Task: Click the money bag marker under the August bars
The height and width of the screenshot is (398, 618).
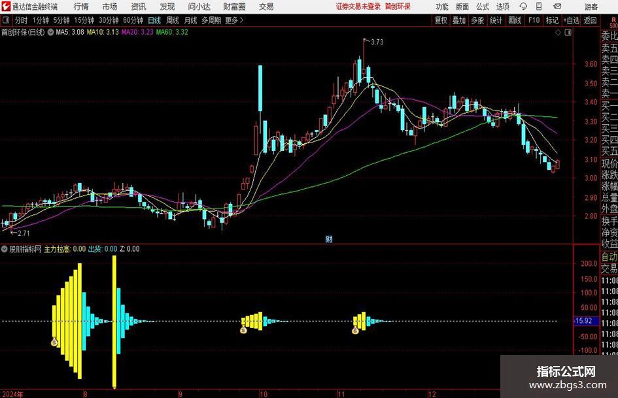Action: 54,342
